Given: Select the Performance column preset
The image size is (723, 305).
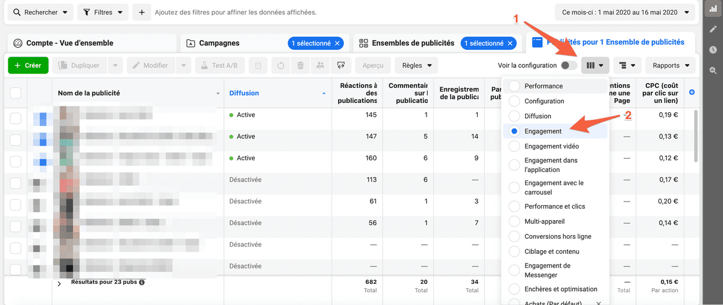Looking at the screenshot, I should point(555,86).
